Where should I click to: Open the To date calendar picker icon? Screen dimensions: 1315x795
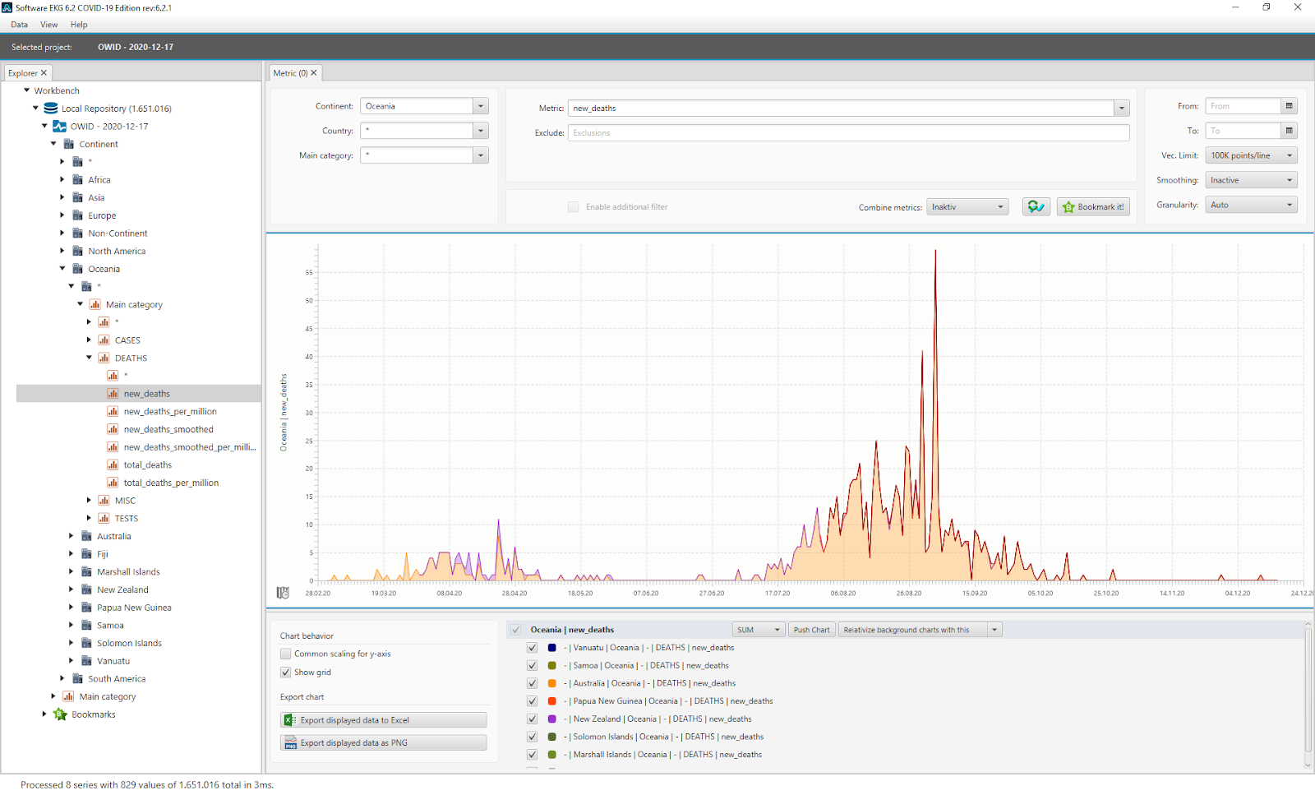pyautogui.click(x=1289, y=131)
